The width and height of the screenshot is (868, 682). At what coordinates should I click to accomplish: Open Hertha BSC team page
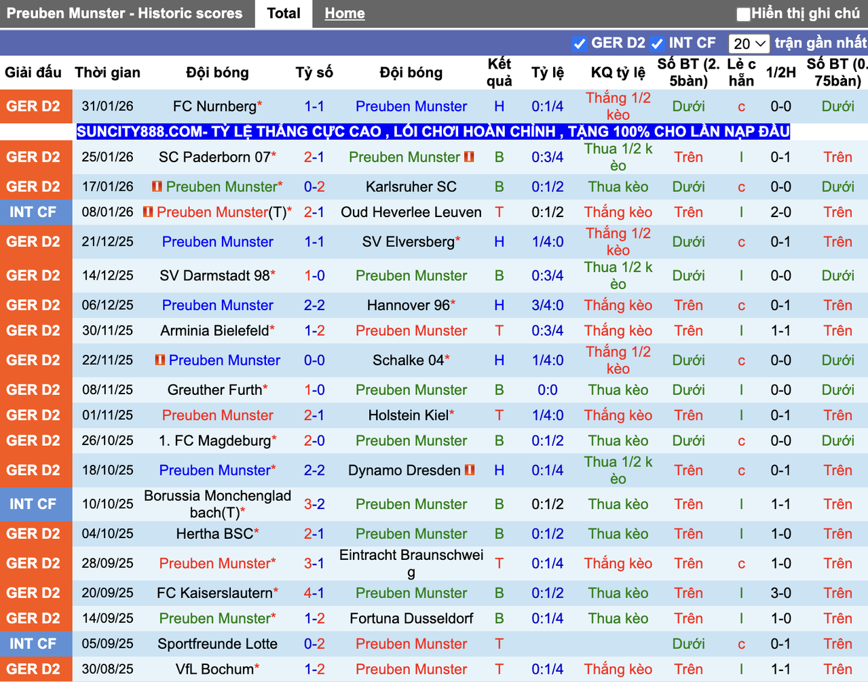pyautogui.click(x=214, y=534)
